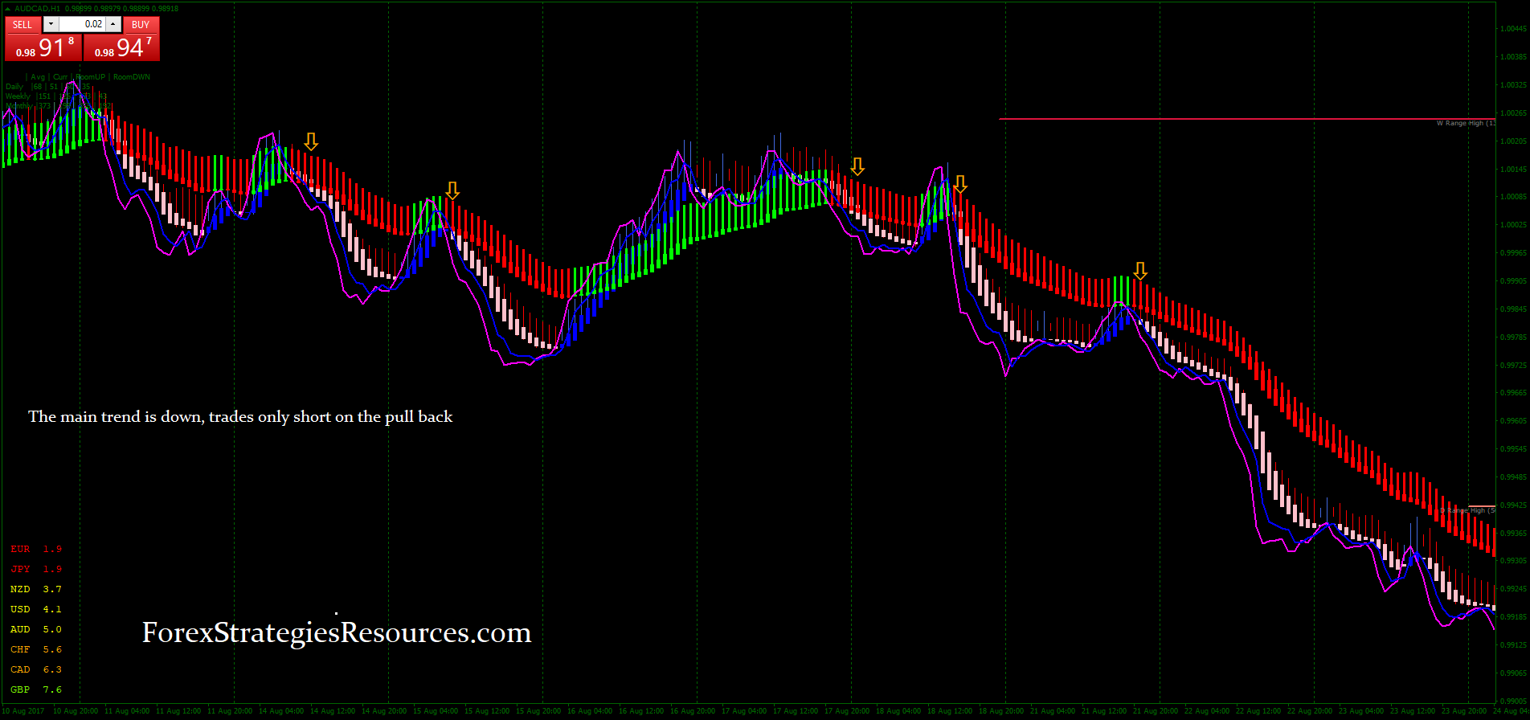This screenshot has width=1530, height=720.
Task: Click the 22 Aug 20:00 time label
Action: coord(1310,711)
